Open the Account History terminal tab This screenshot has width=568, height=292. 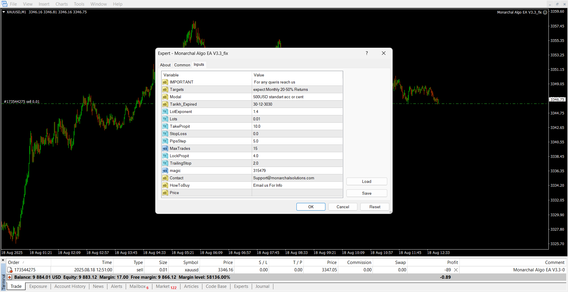70,286
